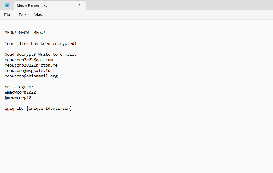The image size is (273, 173).
Task: Click the 'or Telegram:' text line
Action: (x=19, y=87)
